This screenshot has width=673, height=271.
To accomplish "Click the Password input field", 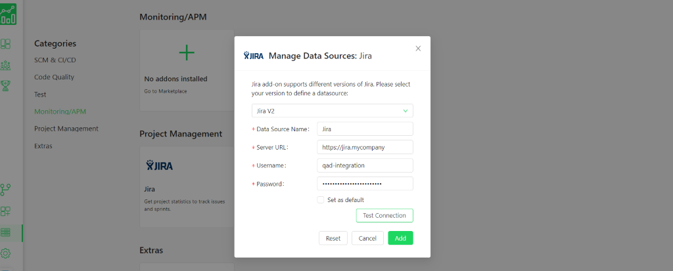I will (365, 184).
